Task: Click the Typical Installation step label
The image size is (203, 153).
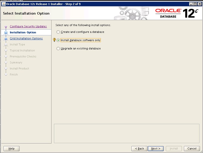Action: click(x=22, y=50)
